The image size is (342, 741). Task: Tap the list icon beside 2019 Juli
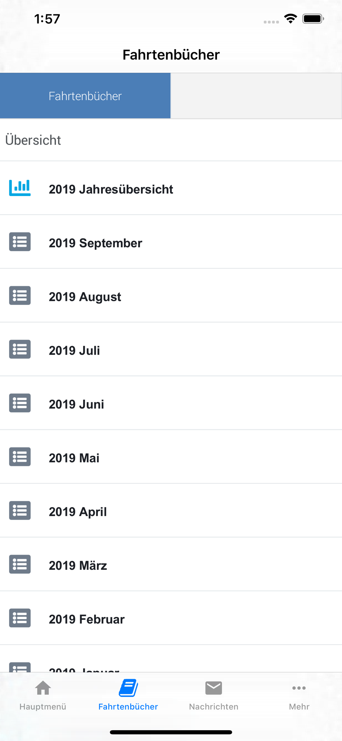(x=20, y=349)
